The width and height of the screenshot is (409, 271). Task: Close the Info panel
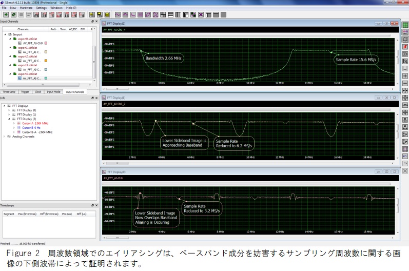(x=96, y=98)
